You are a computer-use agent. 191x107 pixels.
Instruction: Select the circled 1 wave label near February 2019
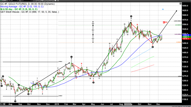[x=71, y=57]
